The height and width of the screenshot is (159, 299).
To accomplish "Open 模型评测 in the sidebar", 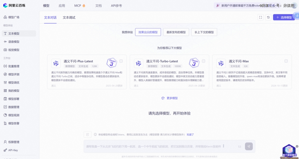I will [x=14, y=74].
